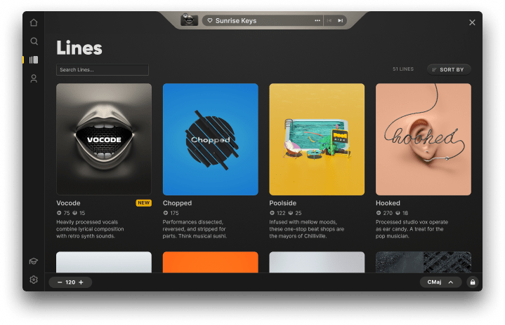This screenshot has height=325, width=505.
Task: Skip to the next track
Action: tap(340, 20)
